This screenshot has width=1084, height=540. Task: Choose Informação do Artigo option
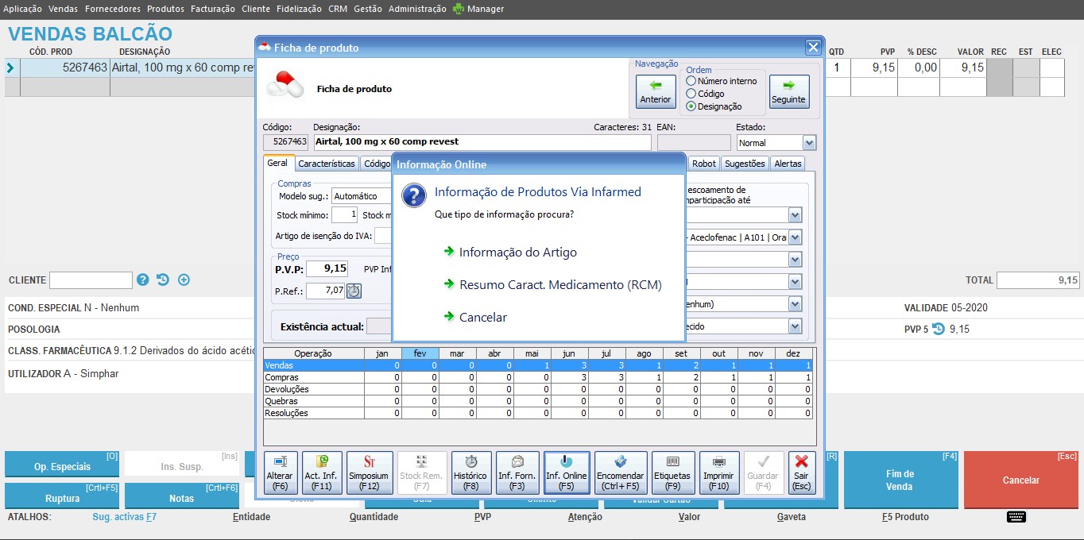click(x=517, y=253)
